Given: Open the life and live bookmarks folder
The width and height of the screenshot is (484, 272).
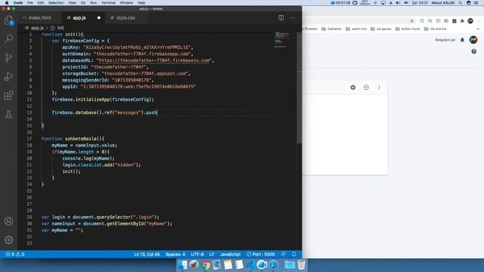Looking at the screenshot, I should pos(436,29).
